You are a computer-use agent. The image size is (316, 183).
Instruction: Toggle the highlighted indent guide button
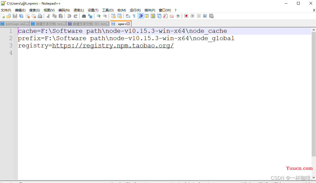click(x=140, y=16)
